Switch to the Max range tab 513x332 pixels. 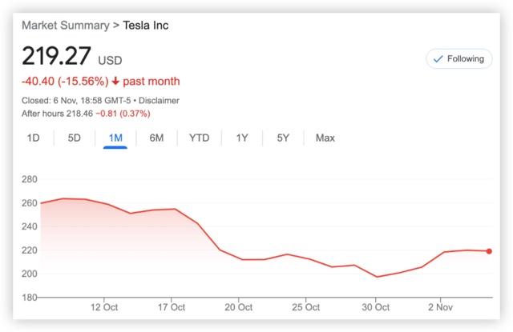tap(325, 138)
